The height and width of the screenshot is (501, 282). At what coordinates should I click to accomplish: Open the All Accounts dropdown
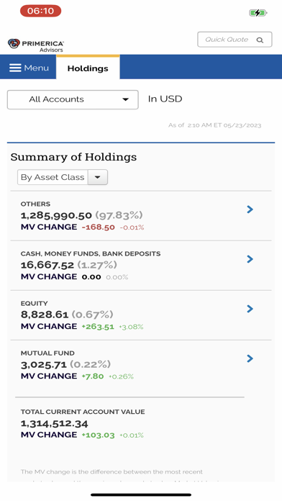tap(73, 99)
